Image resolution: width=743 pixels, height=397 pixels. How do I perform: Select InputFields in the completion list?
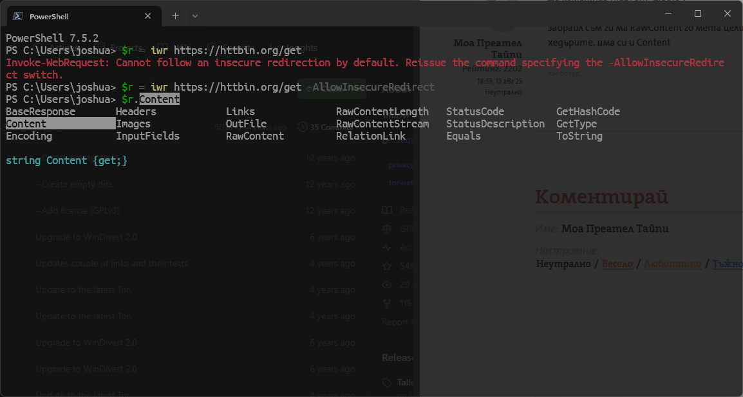(x=148, y=136)
